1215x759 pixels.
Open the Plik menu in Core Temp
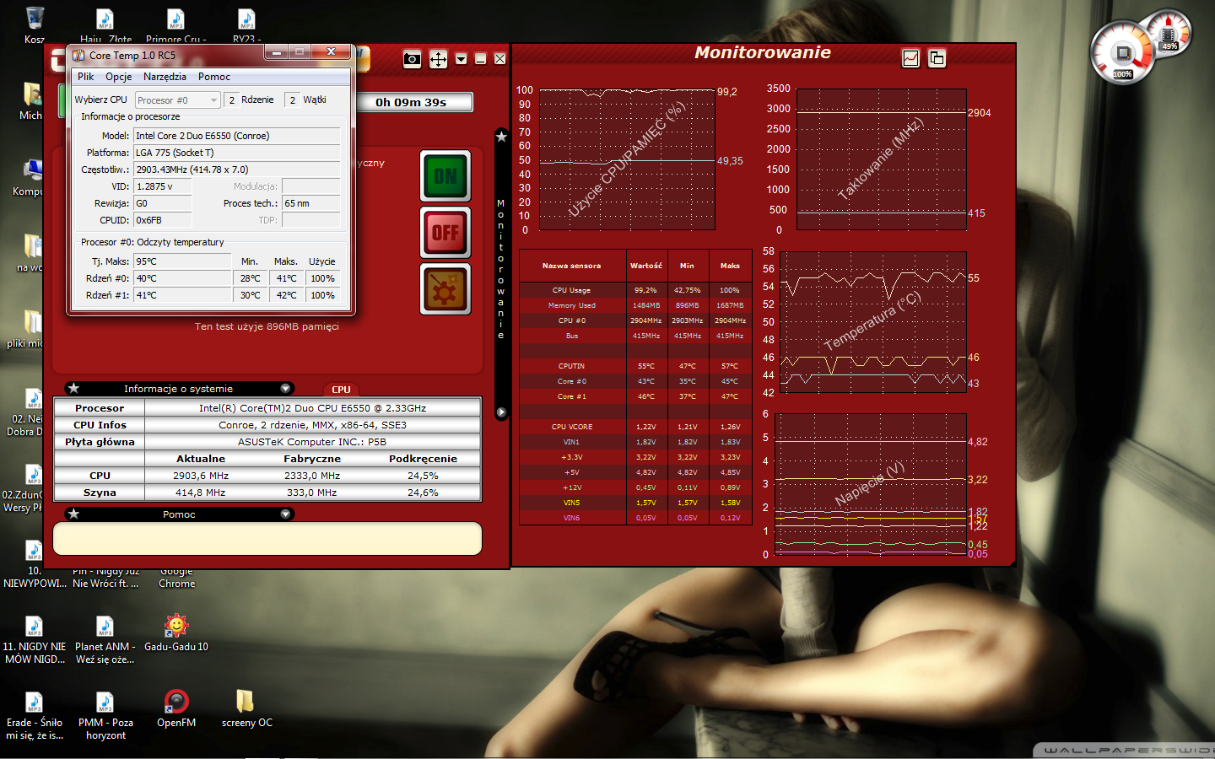[x=86, y=77]
